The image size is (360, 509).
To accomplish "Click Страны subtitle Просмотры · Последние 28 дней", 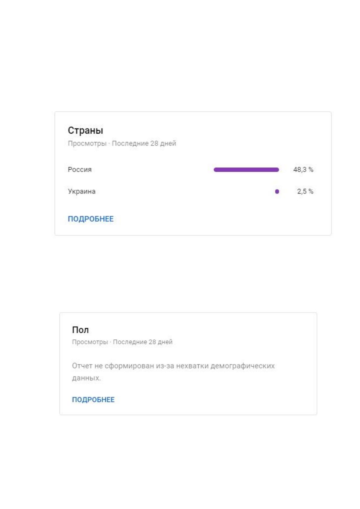I will coord(122,143).
